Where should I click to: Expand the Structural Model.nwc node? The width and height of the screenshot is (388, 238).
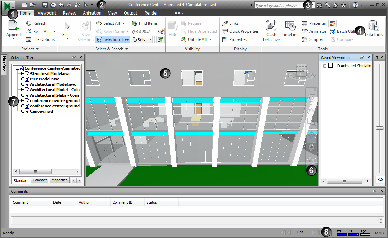[x=23, y=74]
